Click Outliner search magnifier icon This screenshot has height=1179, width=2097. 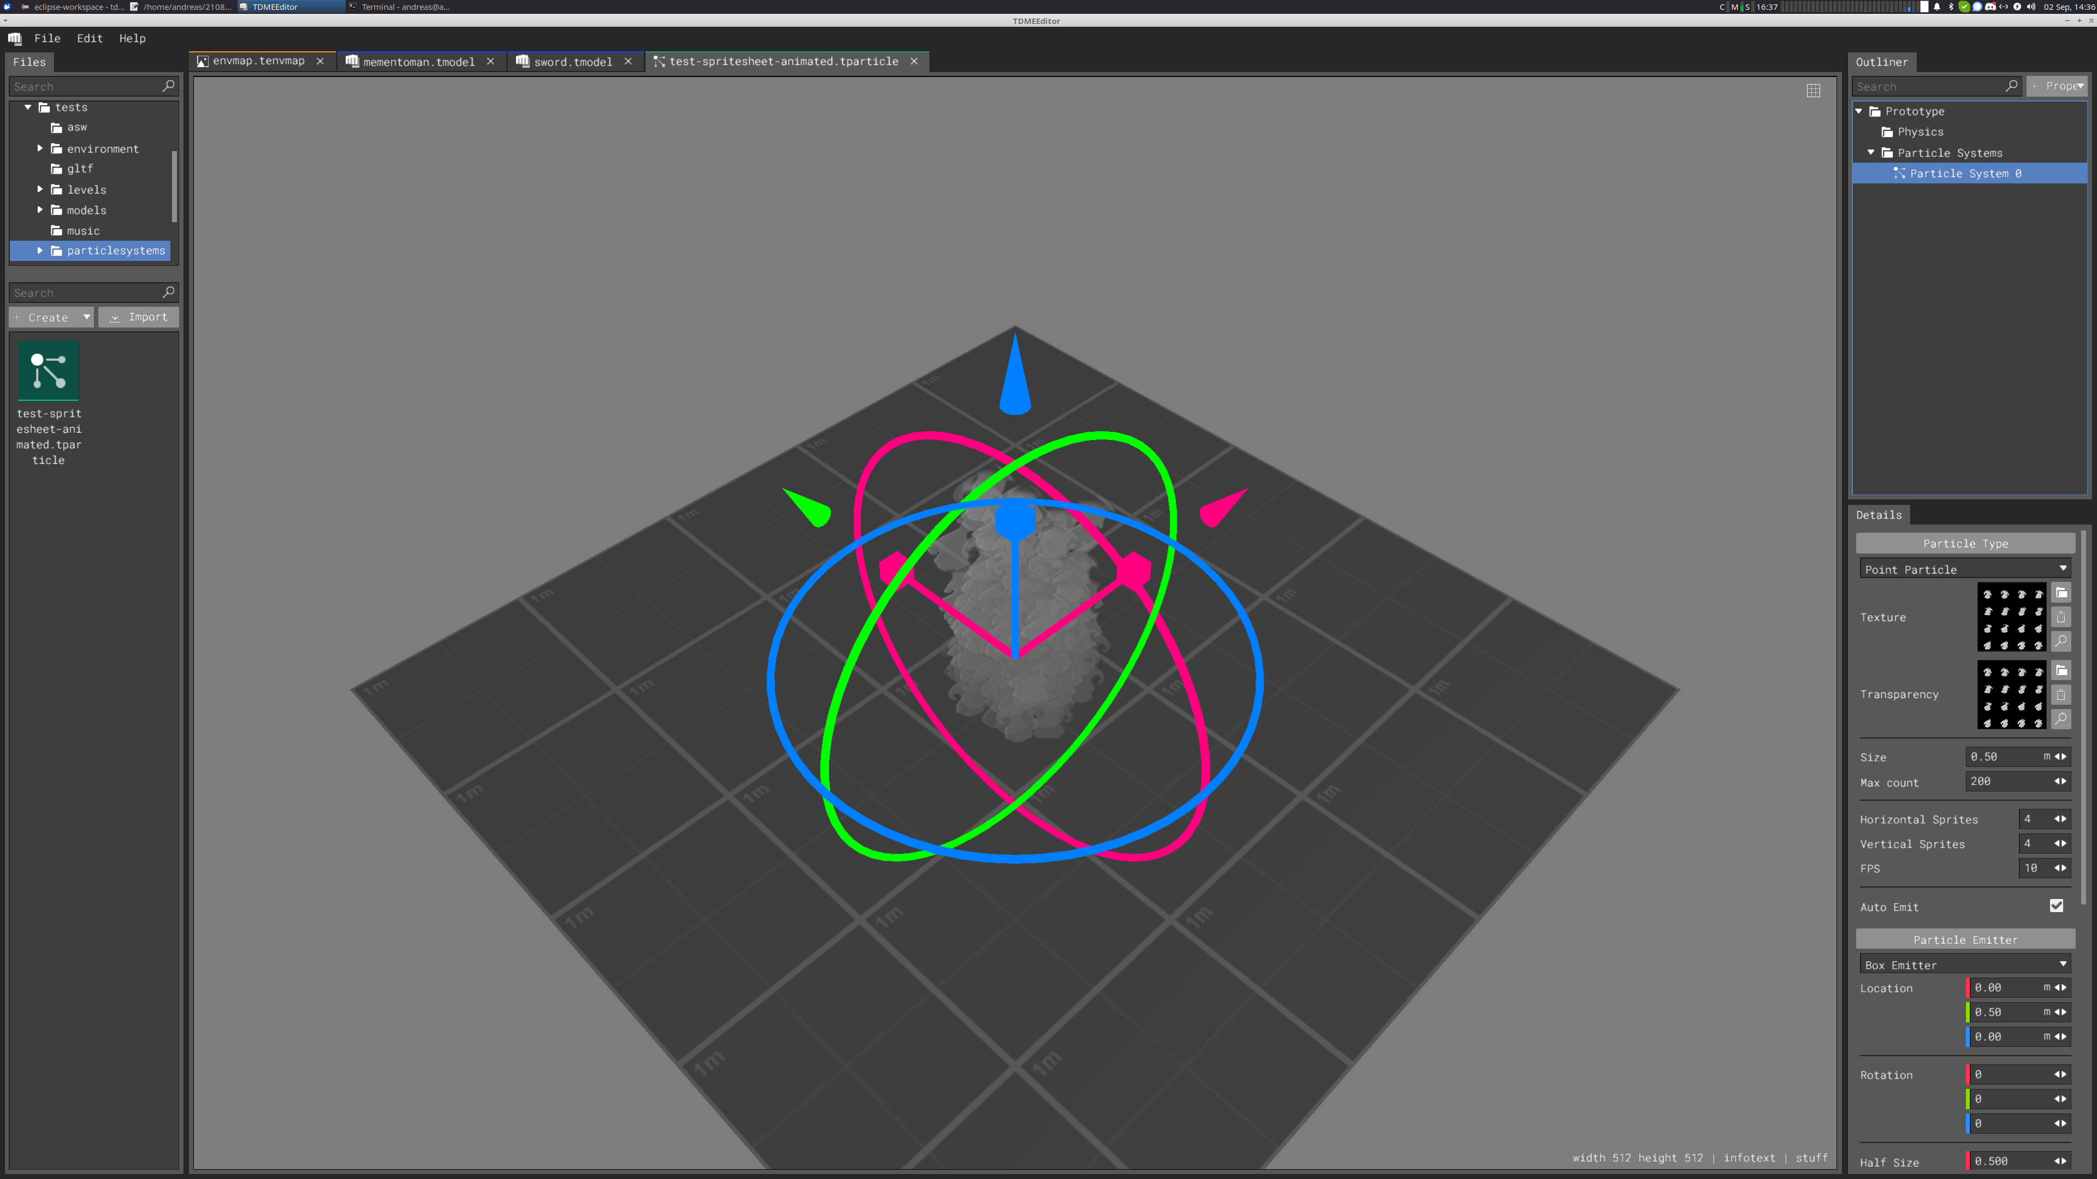[2011, 86]
